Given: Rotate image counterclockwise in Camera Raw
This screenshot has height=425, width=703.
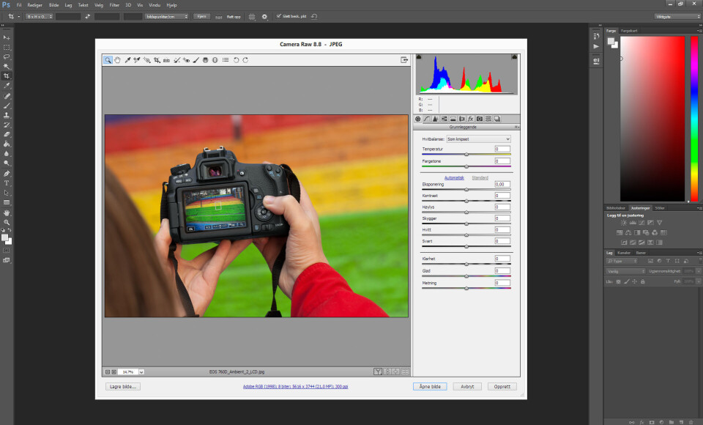Looking at the screenshot, I should [236, 60].
